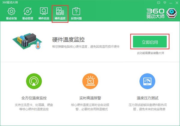Click the 此功能需要安装鲁大师 note text

click(x=150, y=53)
